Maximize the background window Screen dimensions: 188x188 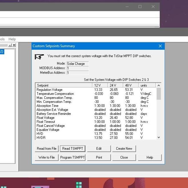pos(140,7)
